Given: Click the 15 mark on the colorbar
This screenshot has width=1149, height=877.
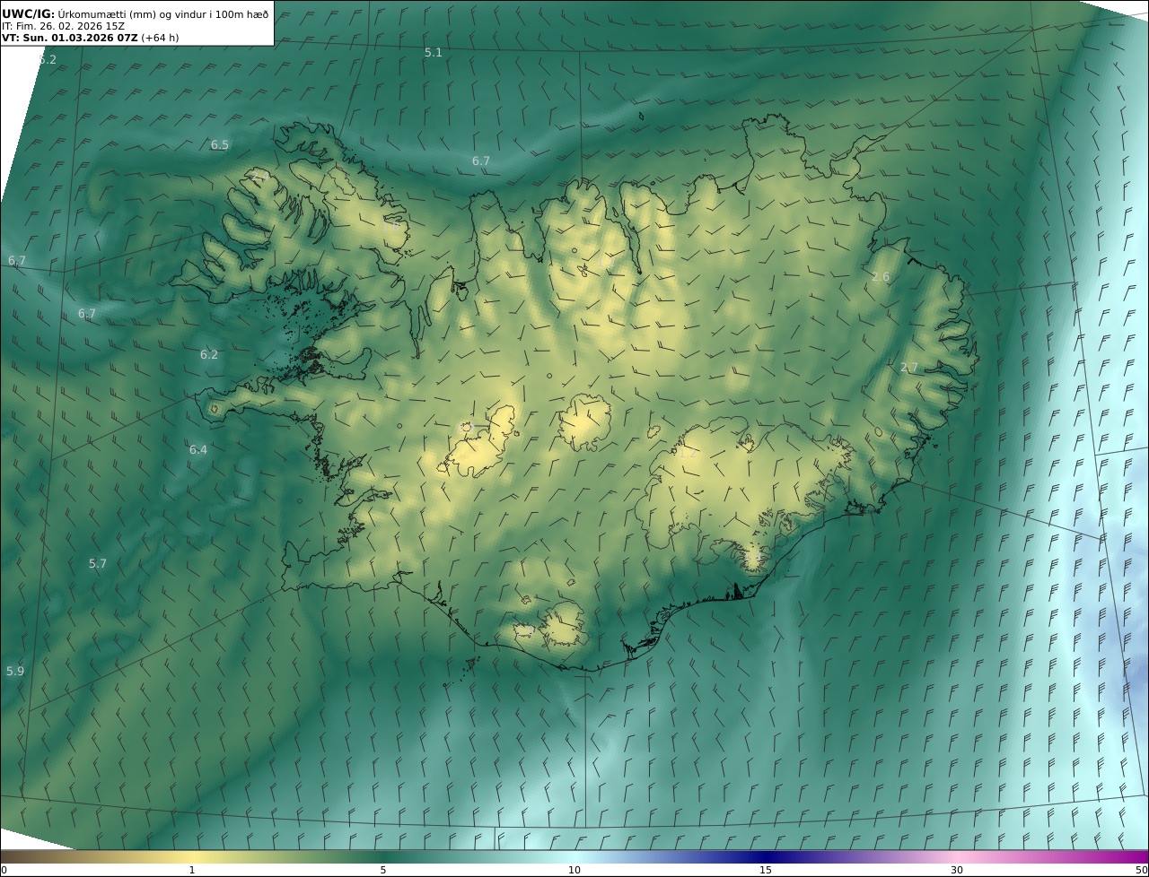Looking at the screenshot, I should pyautogui.click(x=766, y=870).
